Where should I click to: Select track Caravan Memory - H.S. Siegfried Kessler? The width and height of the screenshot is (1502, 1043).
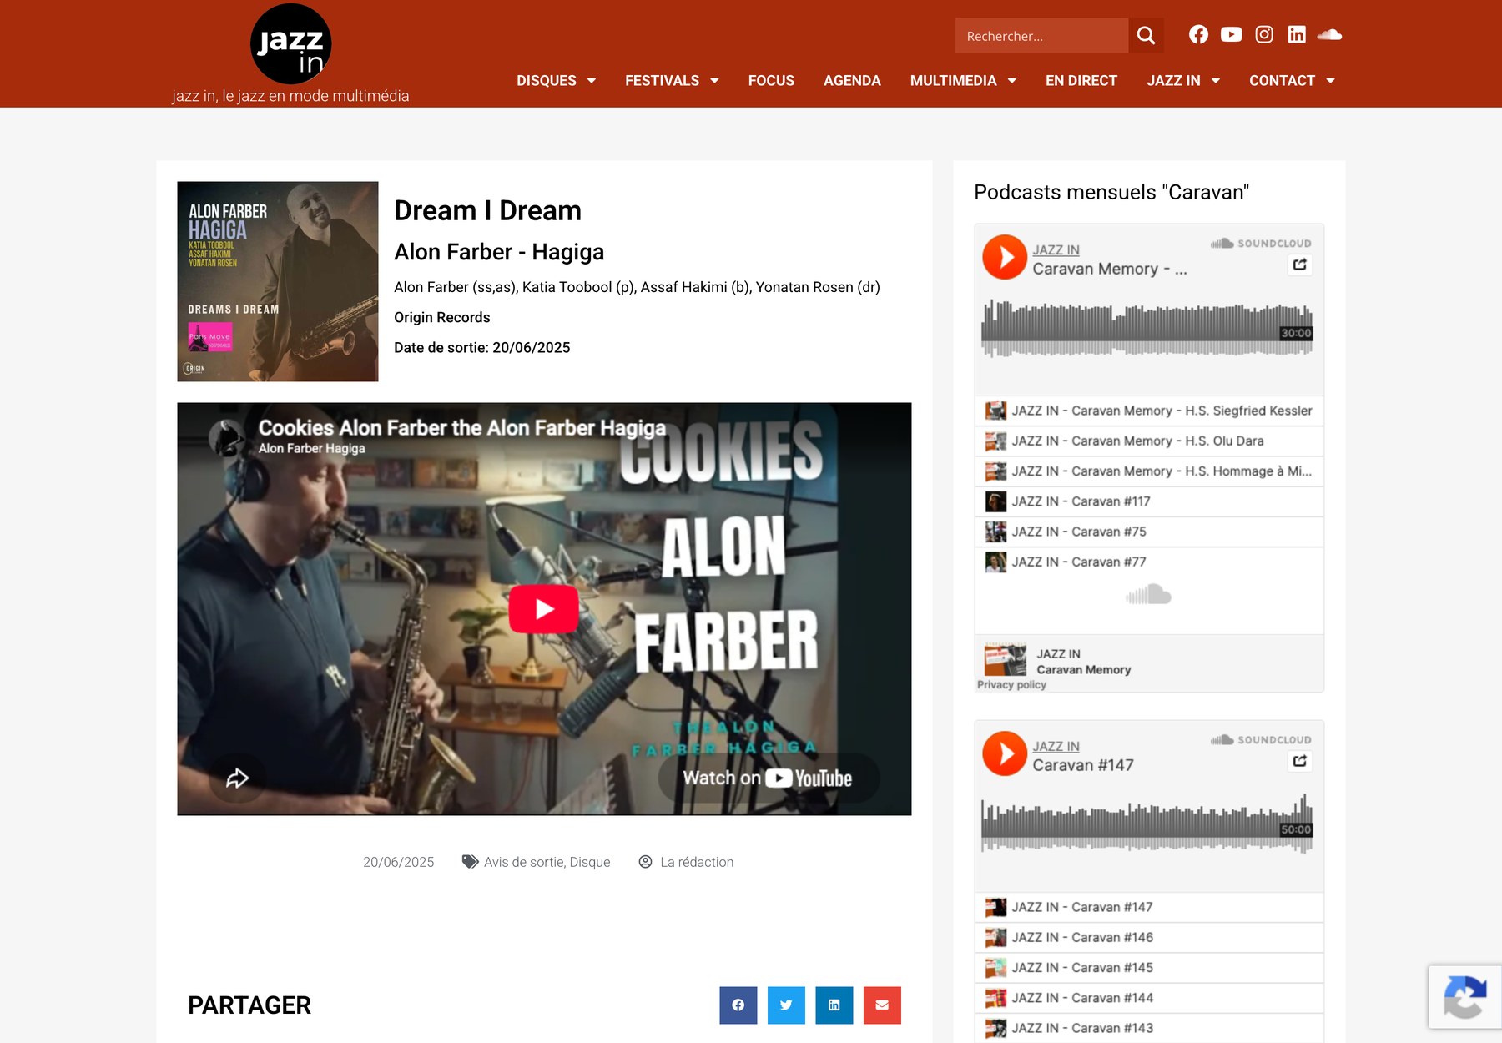tap(1149, 411)
